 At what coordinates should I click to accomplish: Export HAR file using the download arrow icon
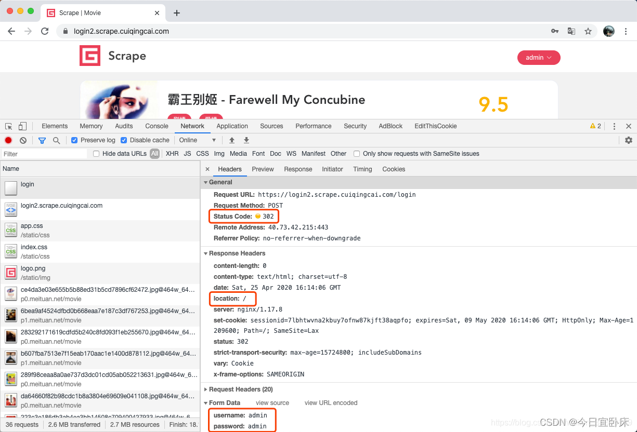pyautogui.click(x=246, y=140)
